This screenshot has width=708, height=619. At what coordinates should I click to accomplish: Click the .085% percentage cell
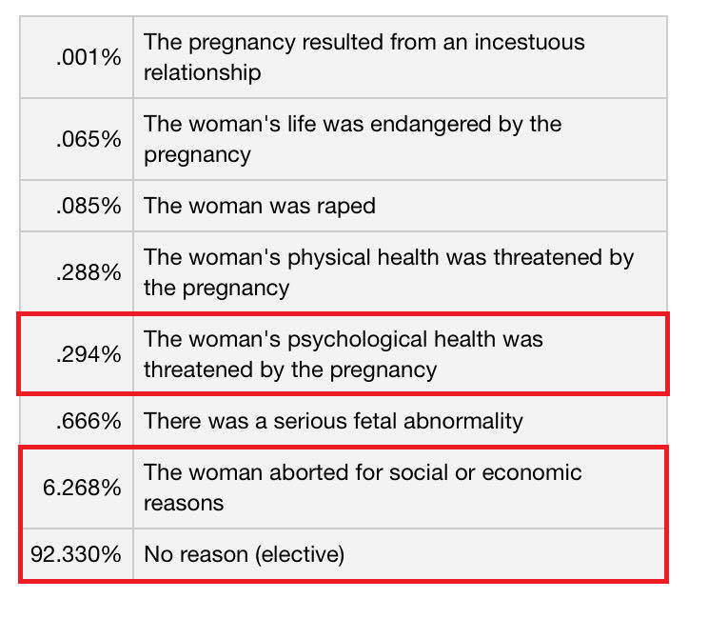pyautogui.click(x=77, y=206)
